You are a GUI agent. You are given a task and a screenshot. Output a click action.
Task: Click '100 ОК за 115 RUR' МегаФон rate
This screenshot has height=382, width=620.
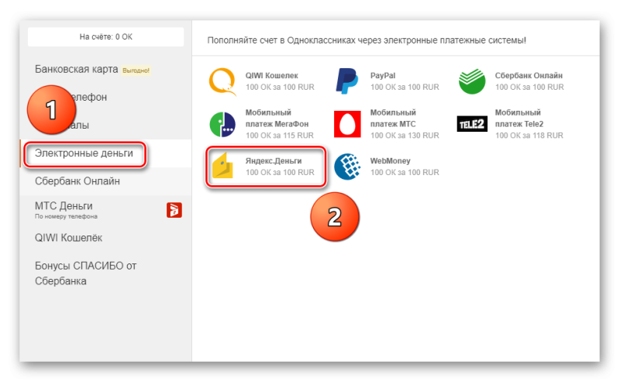pos(280,136)
